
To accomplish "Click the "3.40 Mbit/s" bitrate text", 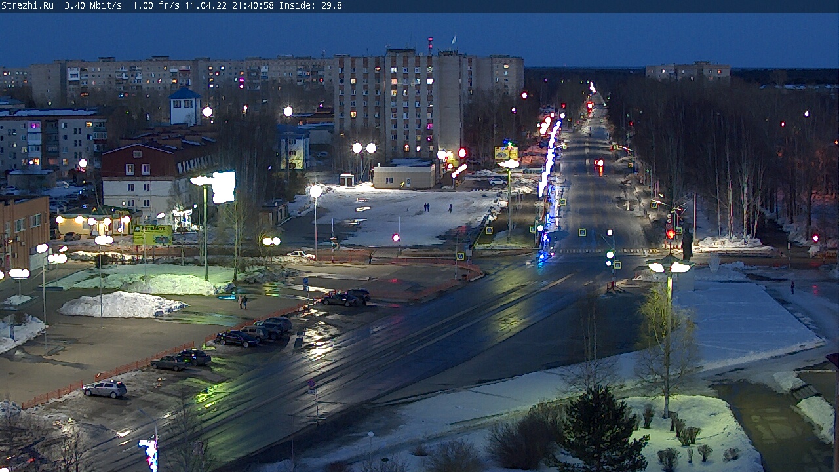I will tap(93, 5).
